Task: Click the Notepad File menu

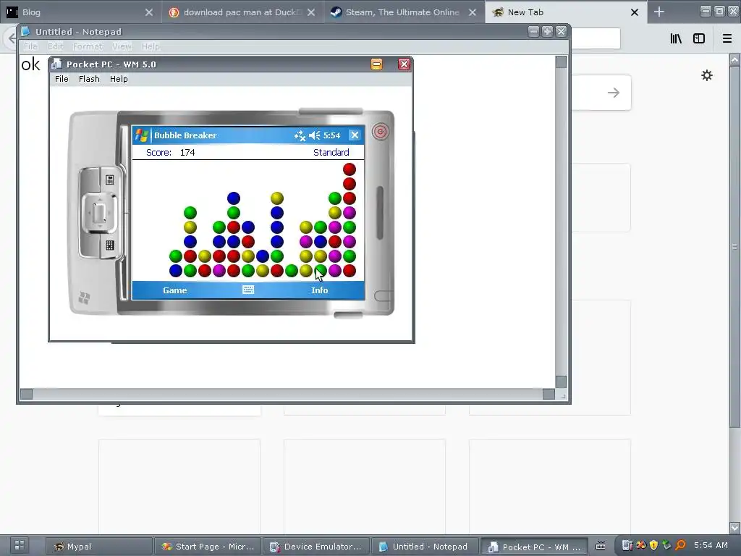Action: point(30,46)
